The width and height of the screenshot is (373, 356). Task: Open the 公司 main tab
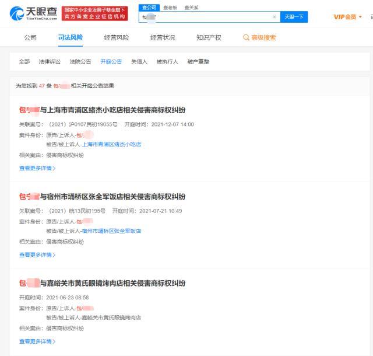pyautogui.click(x=30, y=38)
